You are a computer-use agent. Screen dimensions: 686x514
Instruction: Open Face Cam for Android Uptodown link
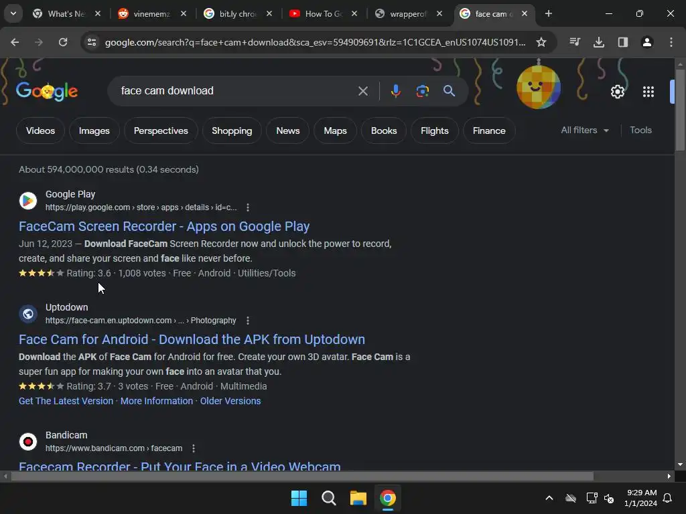tap(192, 339)
